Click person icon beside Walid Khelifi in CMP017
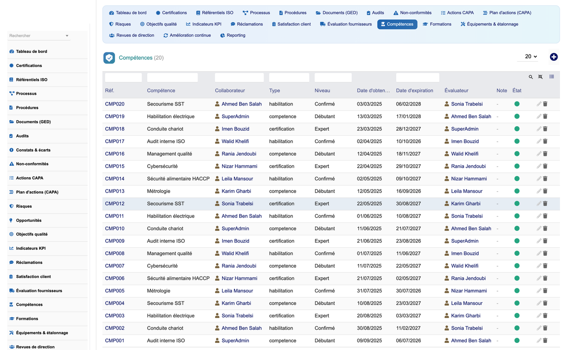566x350 pixels. coord(217,141)
